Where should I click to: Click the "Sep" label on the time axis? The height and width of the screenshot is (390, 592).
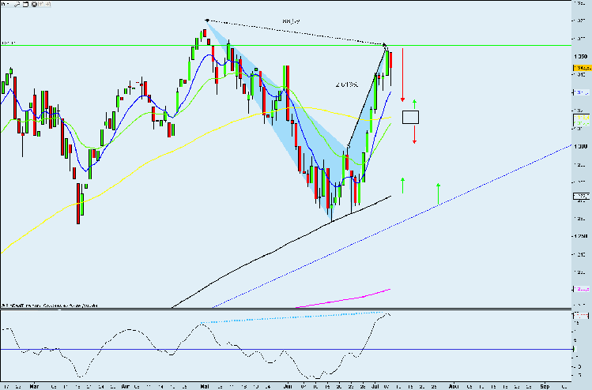tap(544, 386)
